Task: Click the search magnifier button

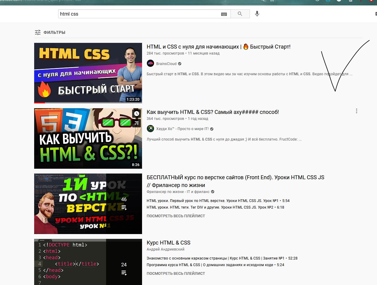Action: [240, 14]
